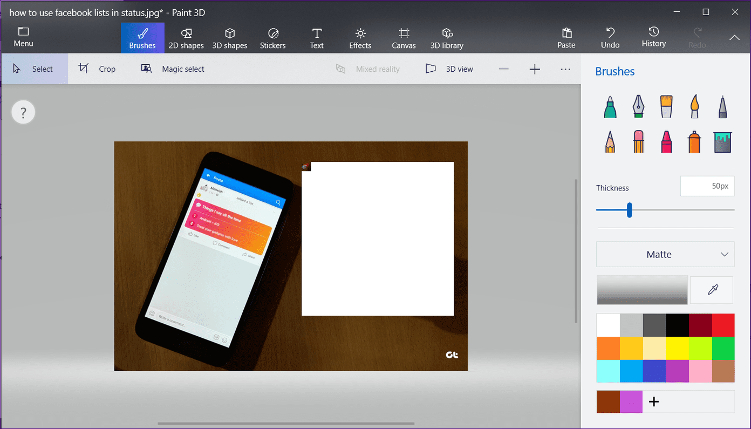This screenshot has height=429, width=751.
Task: Select the Marker brush
Action: [610, 107]
